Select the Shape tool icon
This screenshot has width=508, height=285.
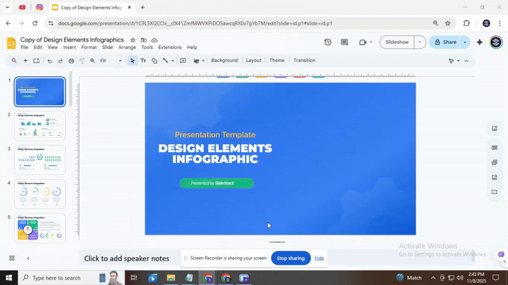click(154, 61)
